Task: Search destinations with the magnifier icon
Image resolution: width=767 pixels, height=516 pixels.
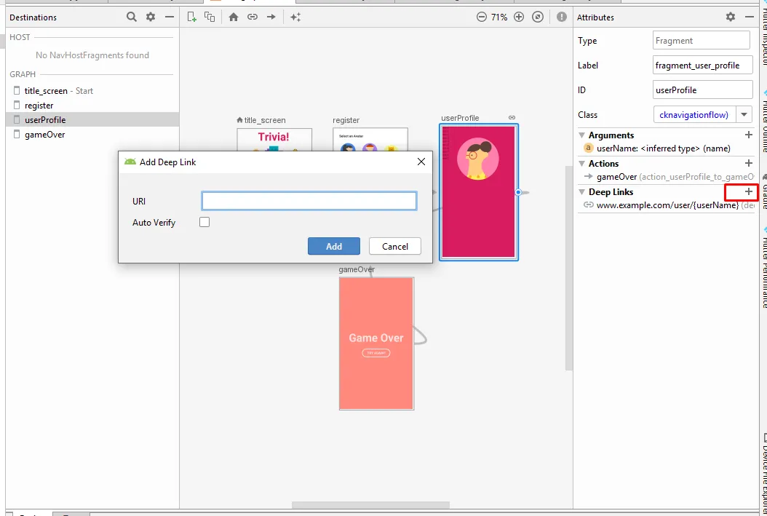Action: (x=132, y=17)
